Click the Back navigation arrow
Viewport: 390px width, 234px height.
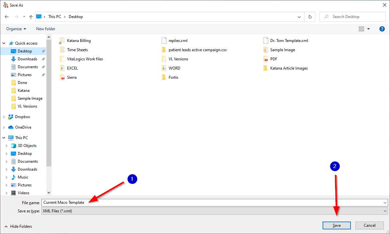(7, 17)
